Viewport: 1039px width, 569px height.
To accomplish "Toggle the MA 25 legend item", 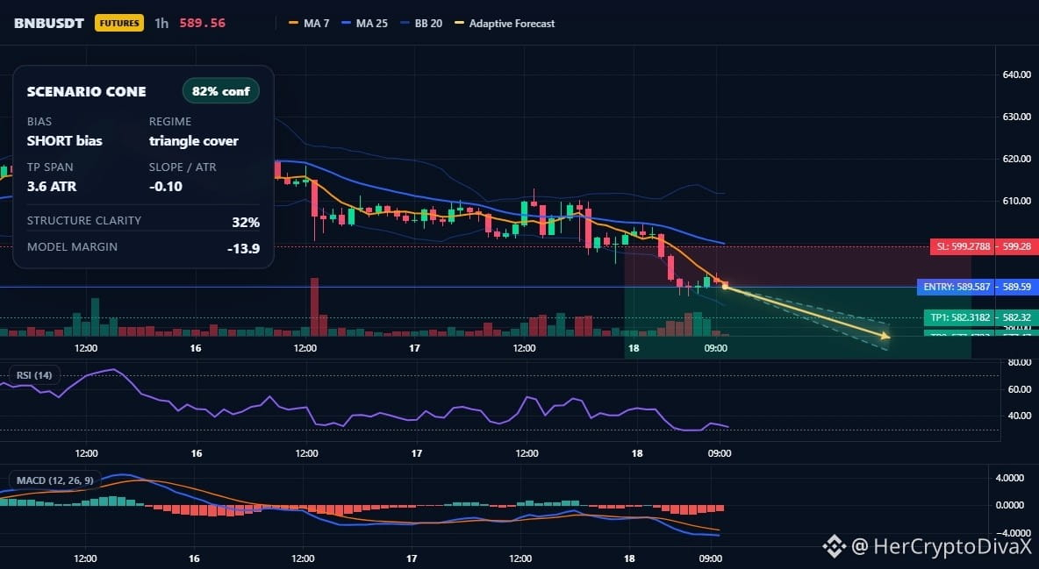I will pos(364,23).
